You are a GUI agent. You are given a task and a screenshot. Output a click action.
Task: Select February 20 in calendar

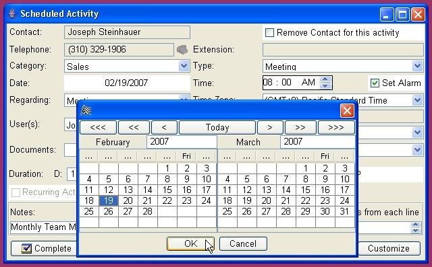tap(128, 200)
